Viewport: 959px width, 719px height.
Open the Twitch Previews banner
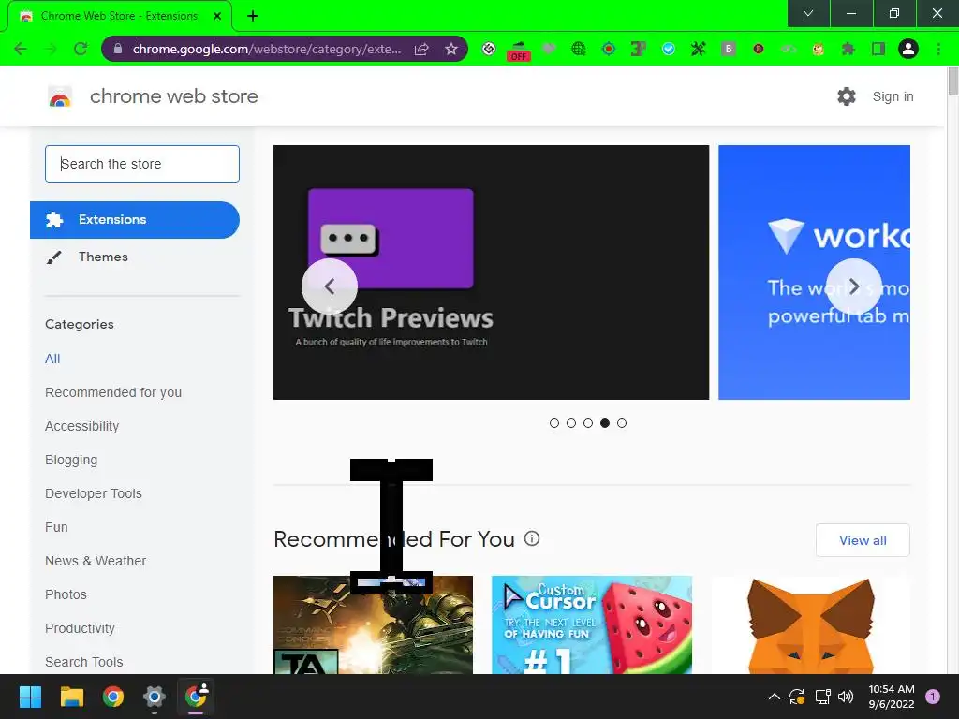click(491, 272)
